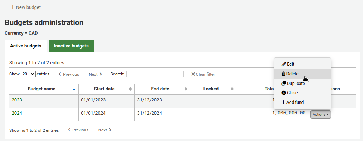Open the Show entries count dropdown
Image resolution: width=363 pixels, height=141 pixels.
(x=28, y=74)
